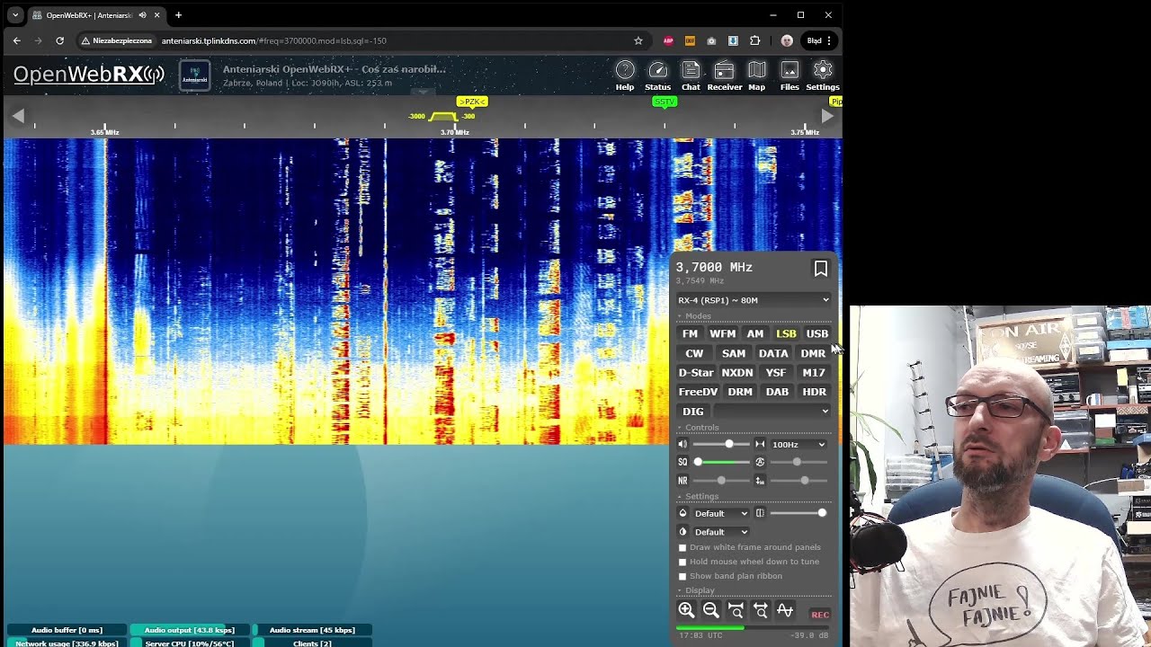The image size is (1151, 647).
Task: Open a new browser tab
Action: (178, 15)
